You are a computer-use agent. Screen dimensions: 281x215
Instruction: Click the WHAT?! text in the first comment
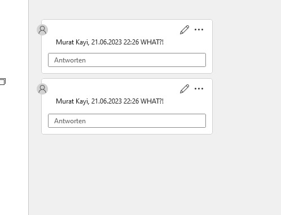tap(152, 42)
